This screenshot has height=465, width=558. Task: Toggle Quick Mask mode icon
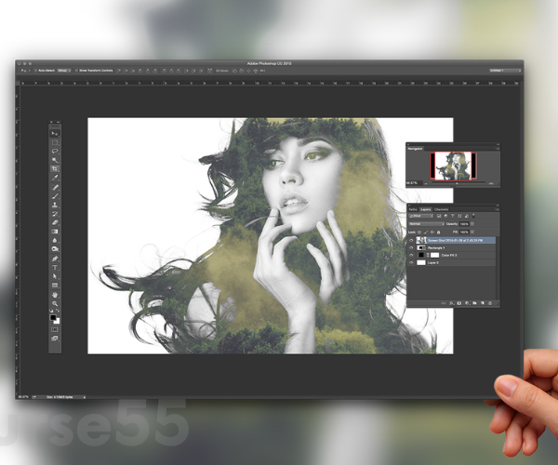coord(55,329)
